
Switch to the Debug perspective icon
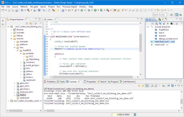click(181, 15)
